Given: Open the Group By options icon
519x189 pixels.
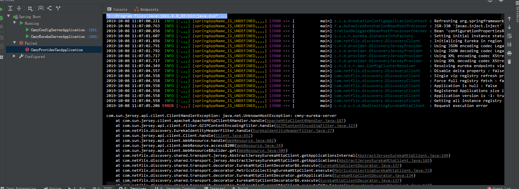Looking at the screenshot, I should 31,8.
